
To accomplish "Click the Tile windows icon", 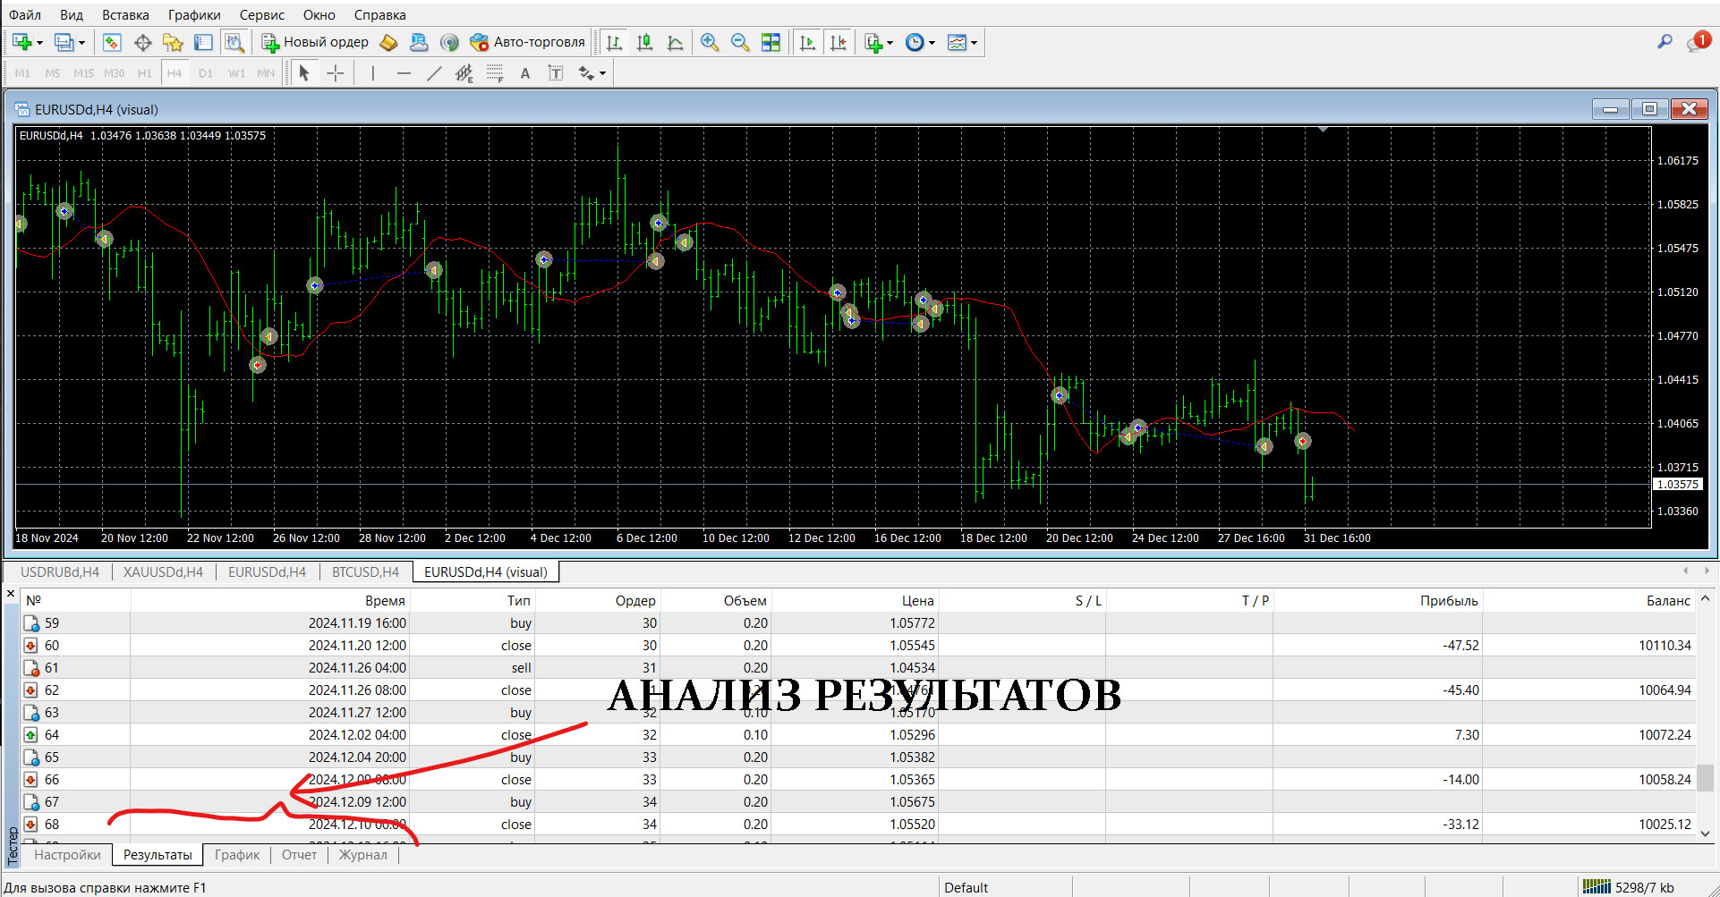I will click(x=771, y=42).
